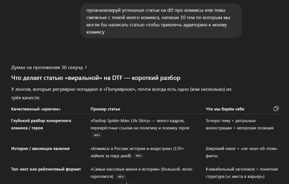The height and width of the screenshot is (184, 289).
Task: Click the 'Кликабельный заголовок + понятная структура' cell
Action: [x=242, y=173]
